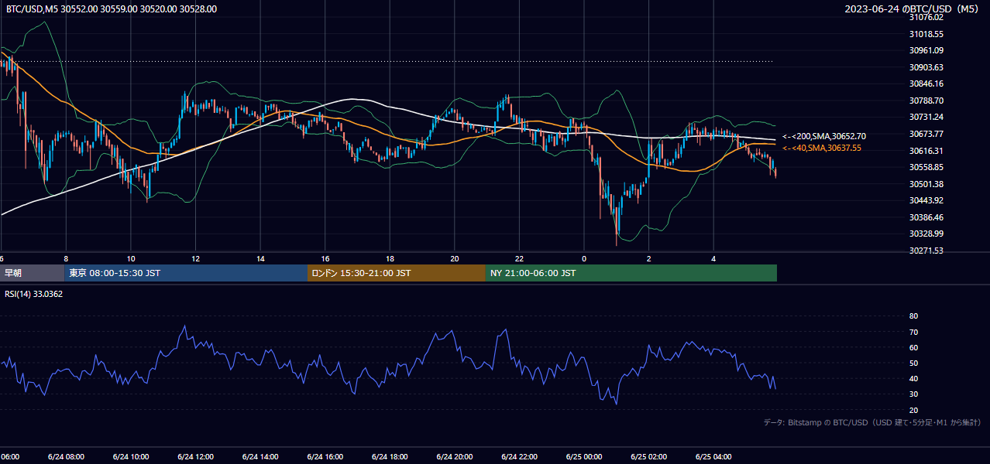The image size is (990, 464).
Task: Click price axis value 30788.70
Action: pyautogui.click(x=926, y=101)
